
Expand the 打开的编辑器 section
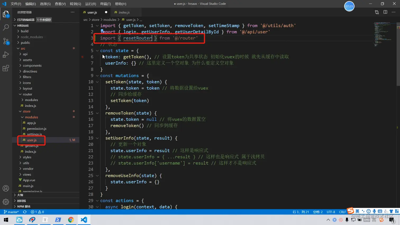46,20
